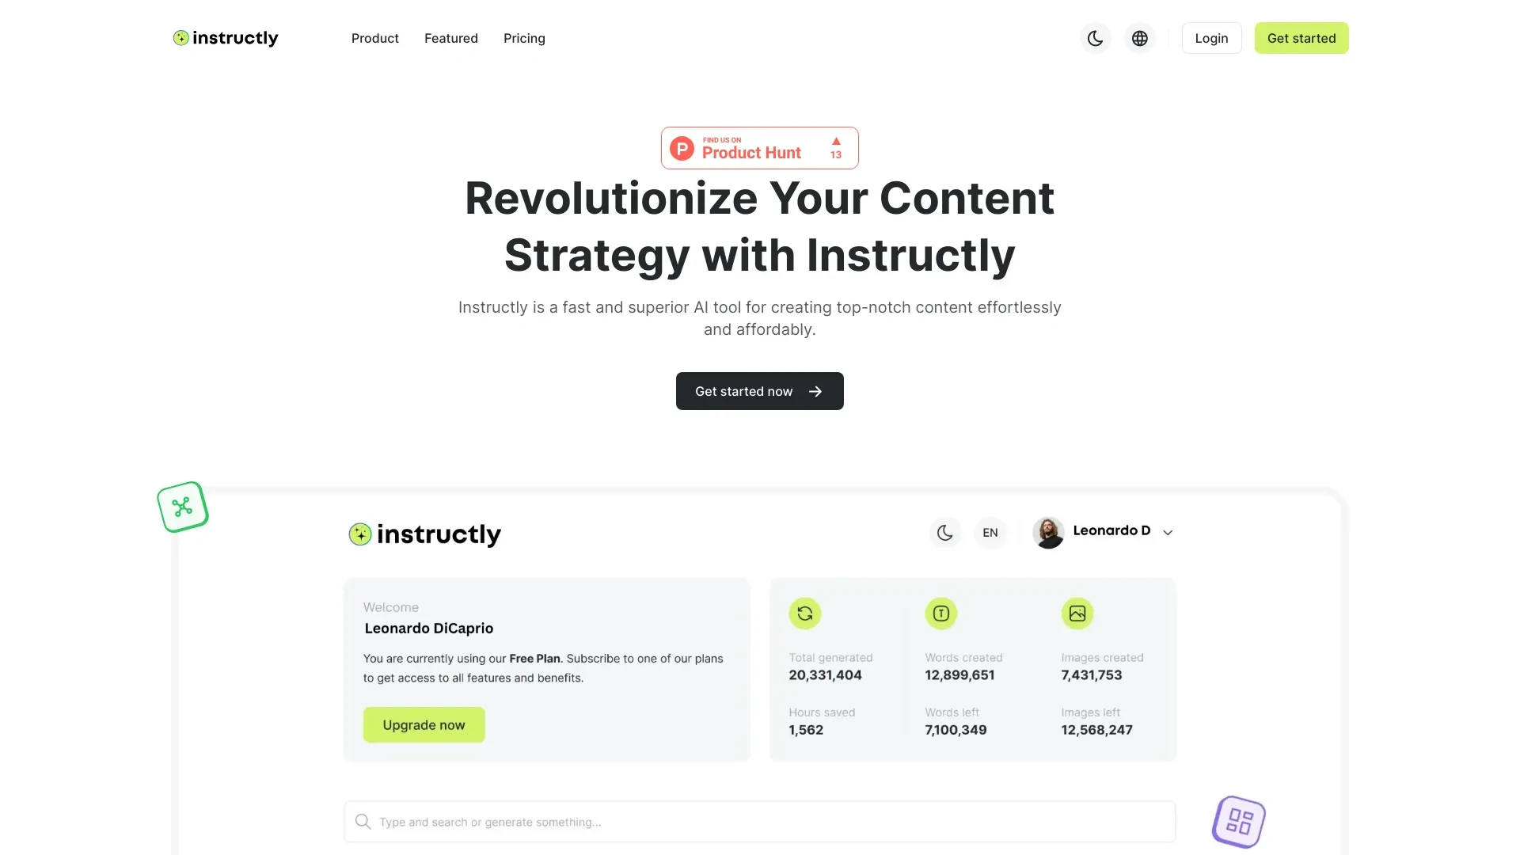This screenshot has height=855, width=1520.
Task: Click the scissors/cross tool icon top left
Action: [x=181, y=507]
